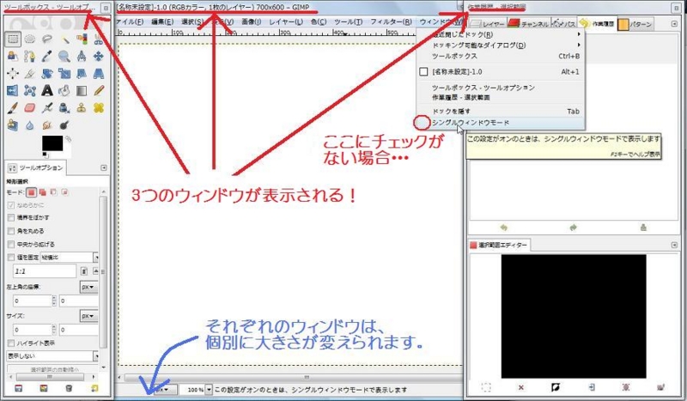
Task: Open the tab menu button beside 選択範囲エディター
Action: point(674,245)
